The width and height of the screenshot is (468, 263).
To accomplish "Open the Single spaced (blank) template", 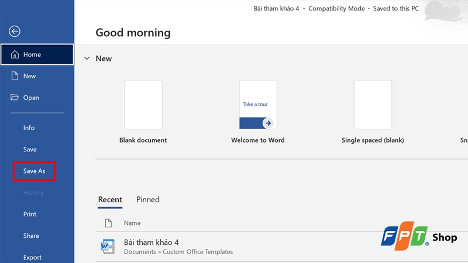I will (x=373, y=105).
